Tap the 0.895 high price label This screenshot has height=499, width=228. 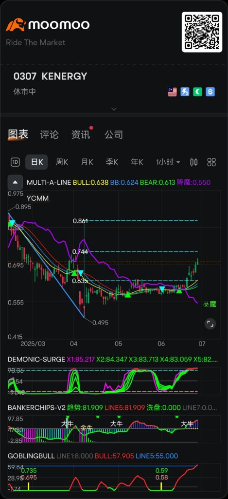(23, 207)
